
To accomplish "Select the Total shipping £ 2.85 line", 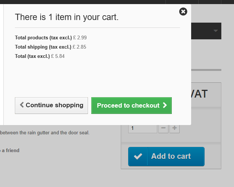I will 51,47.
